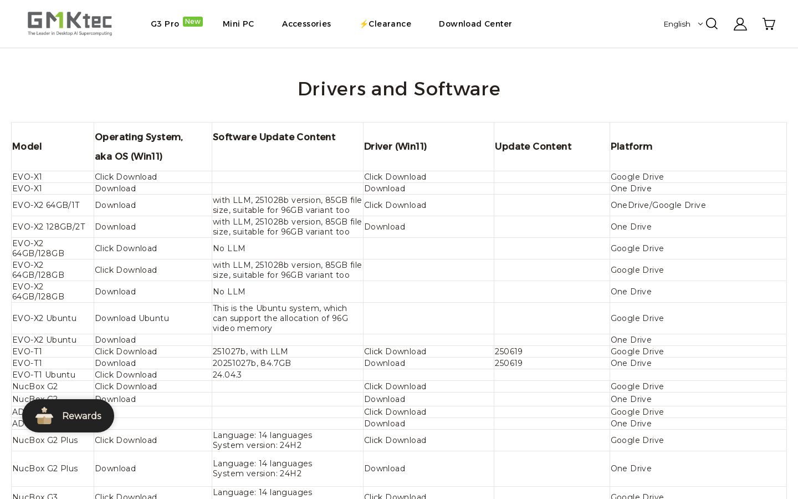Click OS Click Download for NucBox G2 Plus

click(x=126, y=440)
